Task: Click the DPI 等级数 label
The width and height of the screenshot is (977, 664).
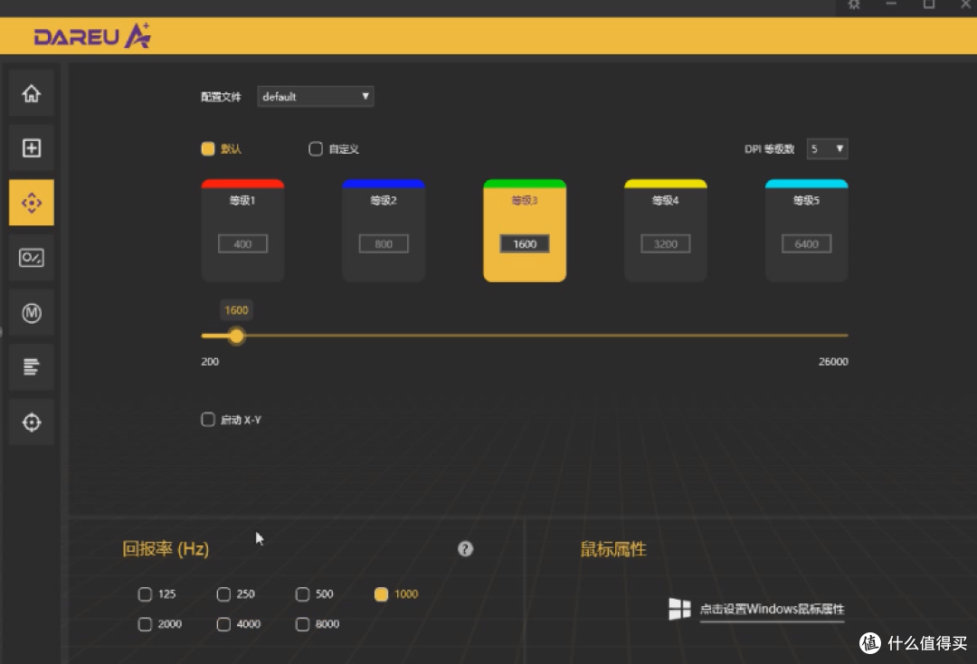Action: click(x=770, y=149)
